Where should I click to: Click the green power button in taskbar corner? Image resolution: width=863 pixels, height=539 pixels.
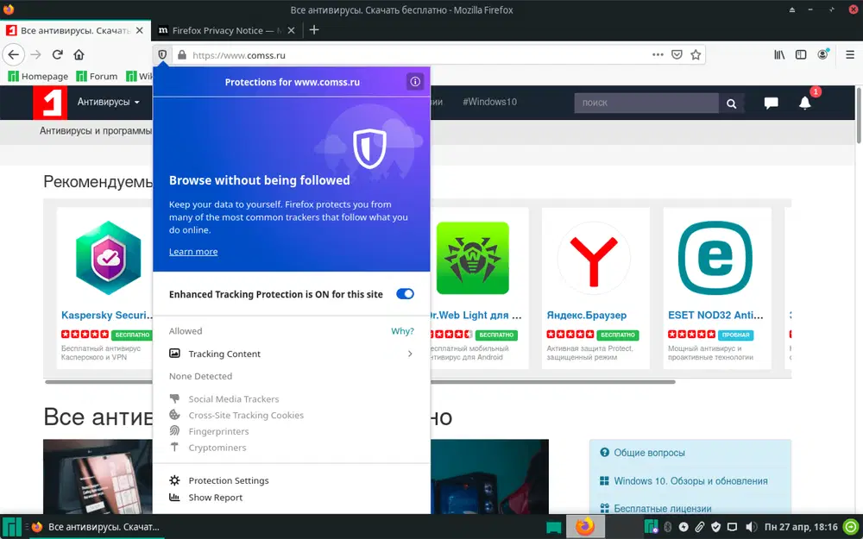pyautogui.click(x=851, y=527)
